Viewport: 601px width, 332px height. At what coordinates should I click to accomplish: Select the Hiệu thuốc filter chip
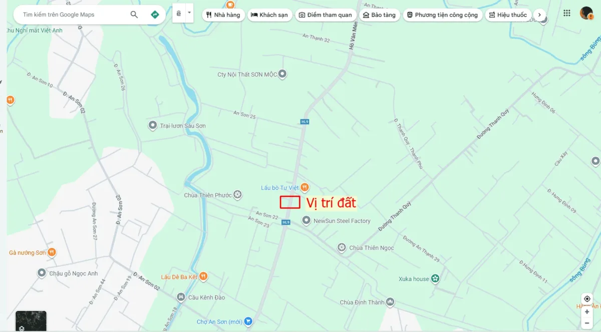click(508, 15)
